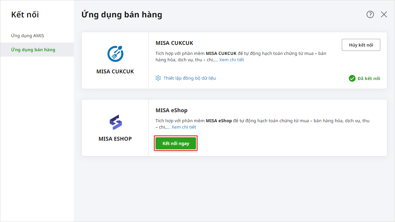
Task: Click the gear icon beside Thiết lập đồng bộ
Action: tap(158, 78)
